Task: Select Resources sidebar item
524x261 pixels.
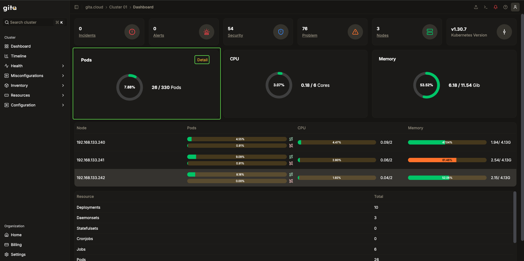Action: 35,95
